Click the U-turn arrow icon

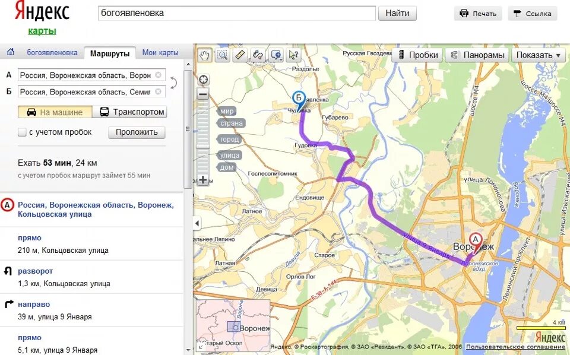[x=8, y=271]
